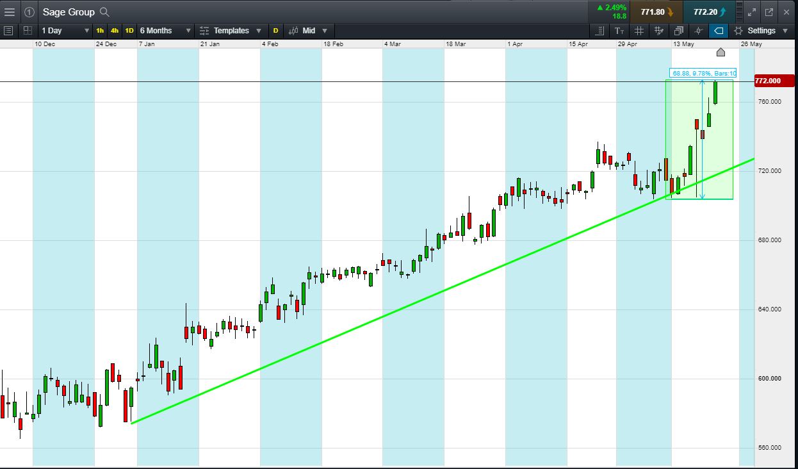This screenshot has width=798, height=469.
Task: Toggle the grid lines icon
Action: point(639,31)
